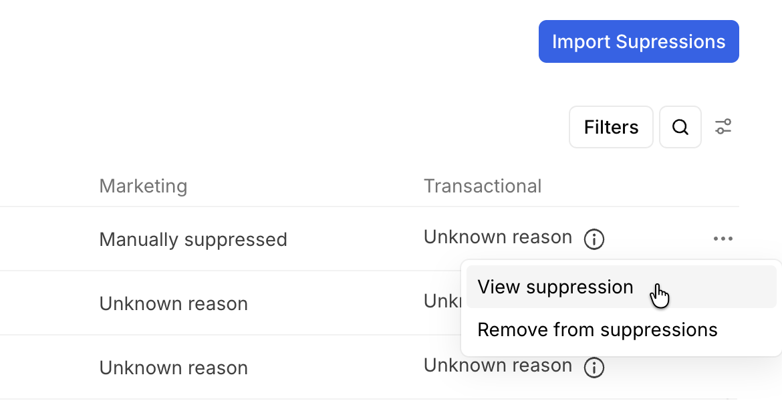
Task: Click second row's partially hidden Transactional text
Action: tap(441, 301)
